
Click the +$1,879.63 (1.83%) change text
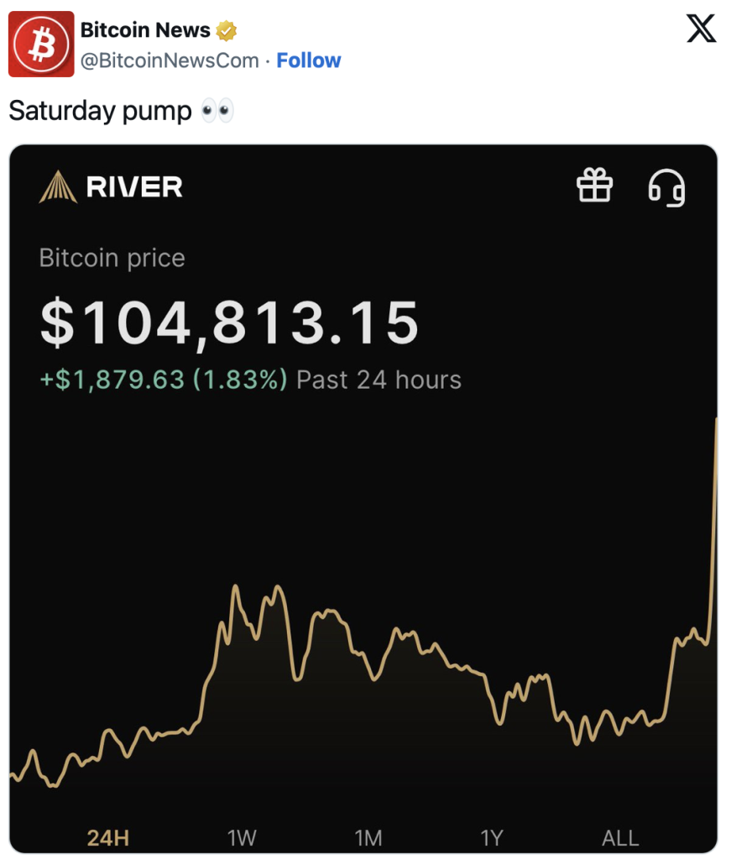164,380
